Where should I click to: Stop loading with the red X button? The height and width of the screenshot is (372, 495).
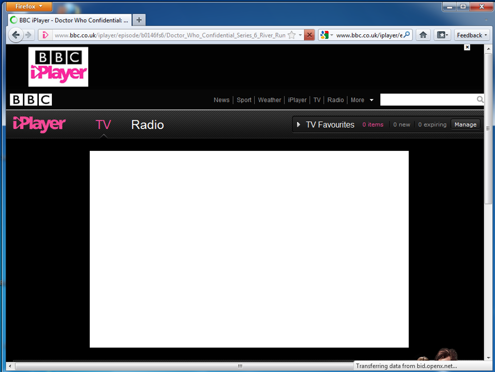coord(310,35)
